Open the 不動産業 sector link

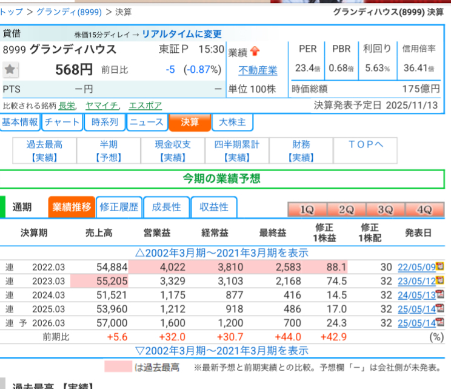click(258, 70)
